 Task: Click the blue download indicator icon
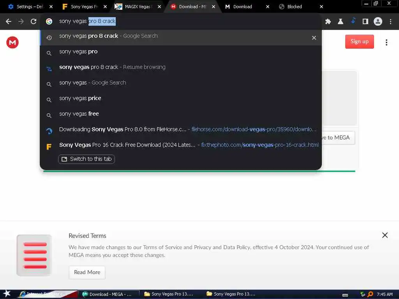click(353, 21)
